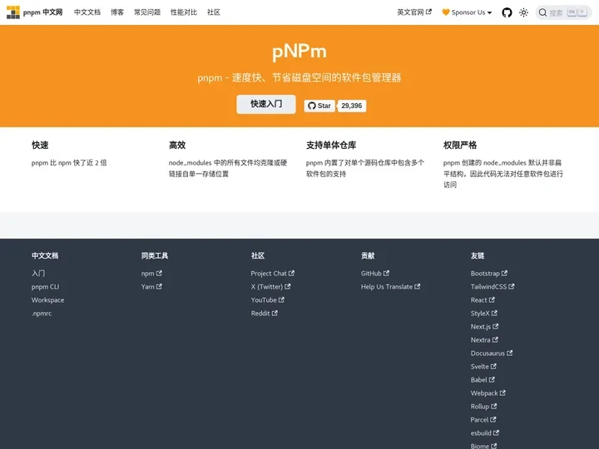
Task: Visit the 英文官网 external link
Action: point(414,12)
